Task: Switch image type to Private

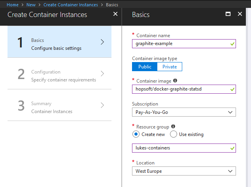Action: point(170,66)
